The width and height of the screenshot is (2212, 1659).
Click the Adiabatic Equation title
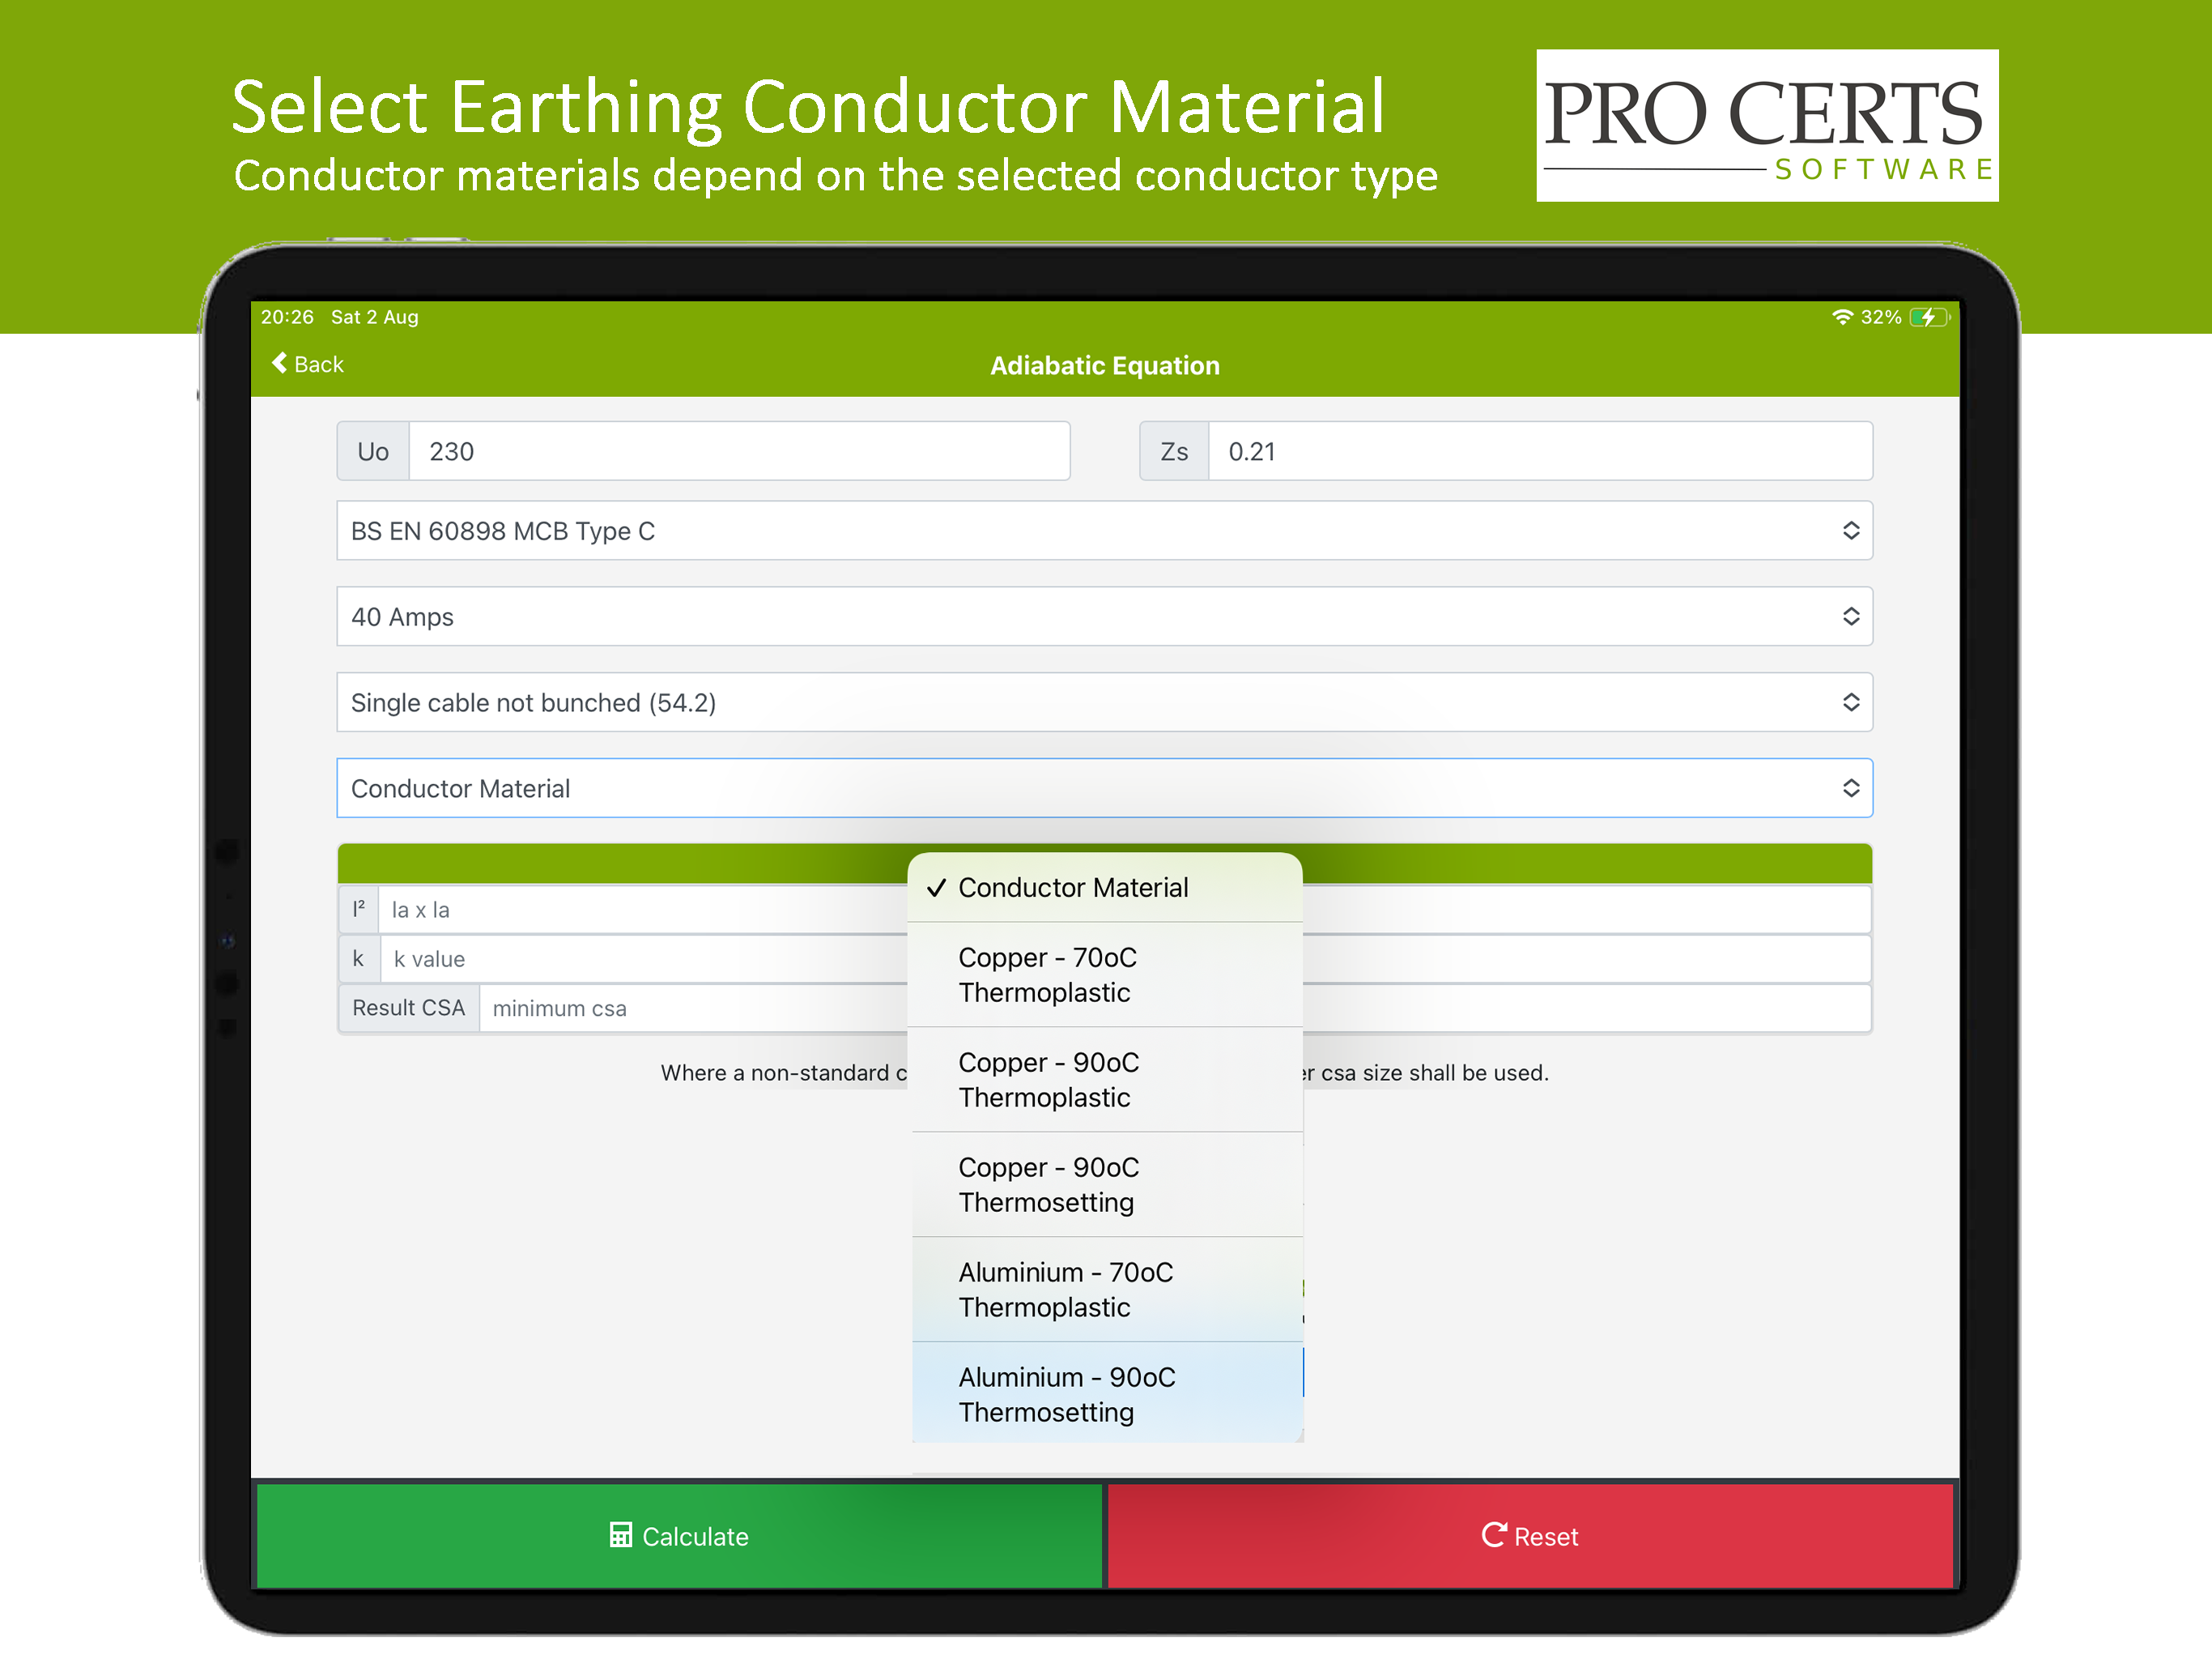[1105, 365]
